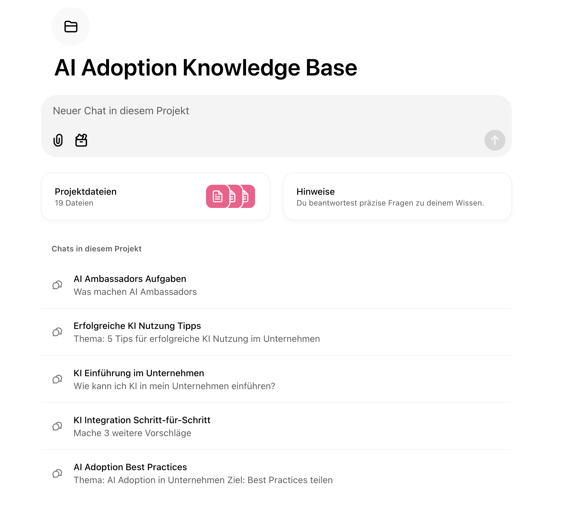
Task: Open the Hinweise instructions card
Action: 397,196
